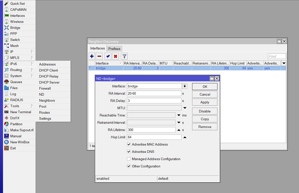
Task: Open Dot1X menu
Action: (x=19, y=118)
